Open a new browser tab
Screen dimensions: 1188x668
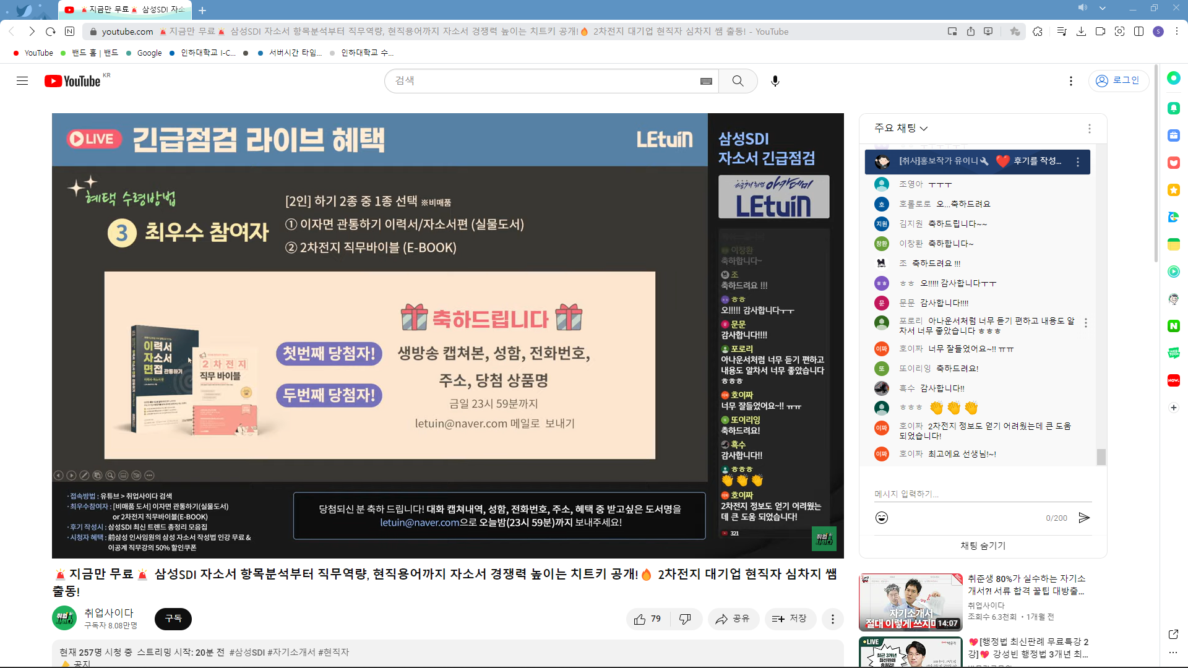tap(202, 10)
